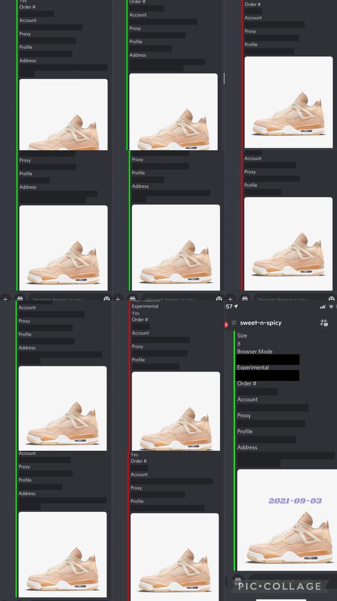Select size value "8" under Size
Screen dimensions: 337x601
(239, 344)
